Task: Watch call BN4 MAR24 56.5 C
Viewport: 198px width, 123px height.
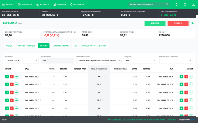Action: pos(17,84)
